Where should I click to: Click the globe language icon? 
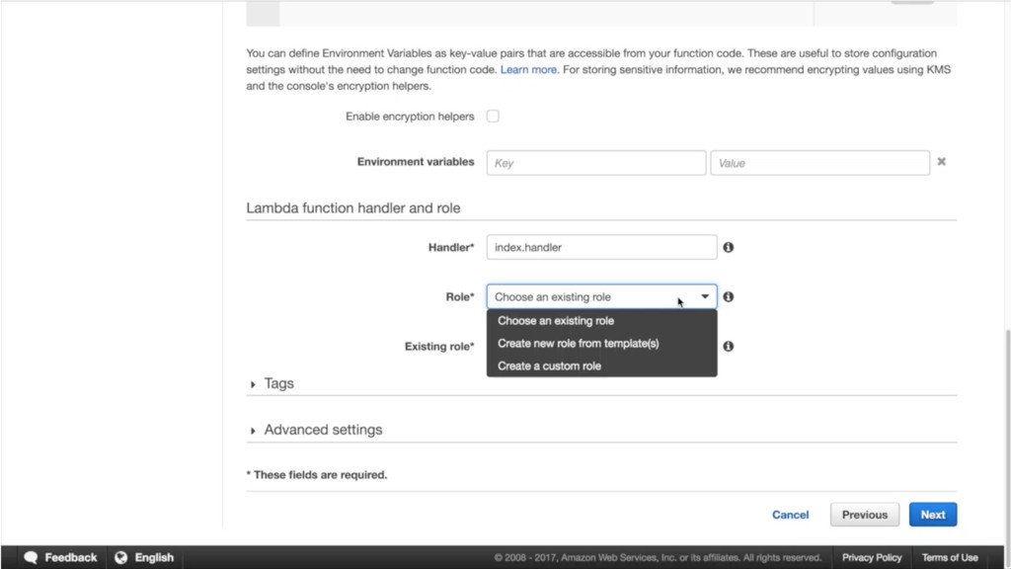121,557
